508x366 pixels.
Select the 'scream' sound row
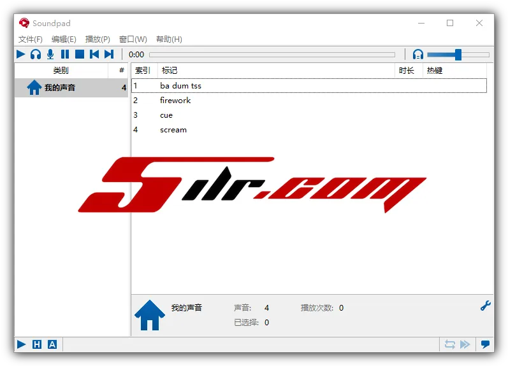[309, 130]
